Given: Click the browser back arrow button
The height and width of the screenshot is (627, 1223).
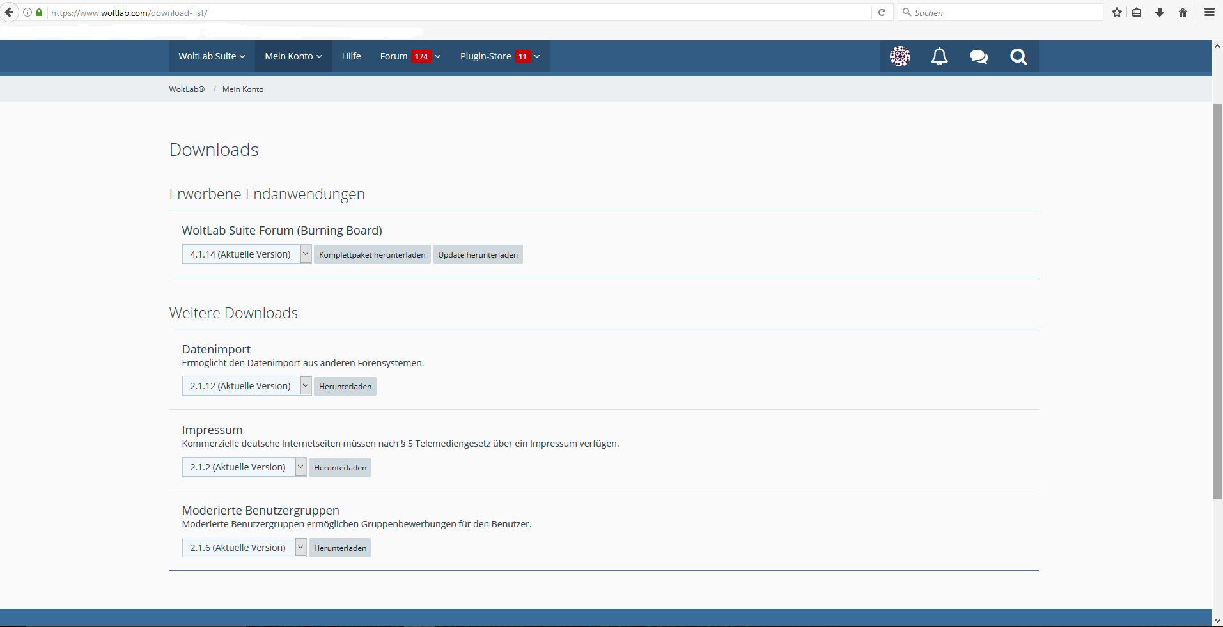Looking at the screenshot, I should pos(9,12).
